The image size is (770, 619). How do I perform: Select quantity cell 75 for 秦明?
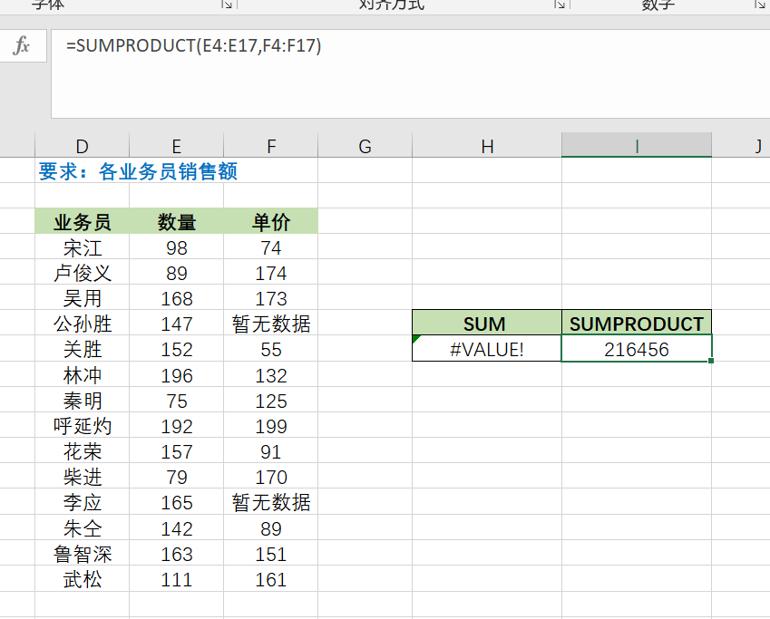pyautogui.click(x=176, y=401)
